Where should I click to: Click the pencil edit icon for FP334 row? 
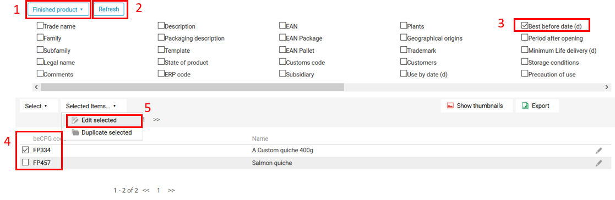tap(598, 150)
